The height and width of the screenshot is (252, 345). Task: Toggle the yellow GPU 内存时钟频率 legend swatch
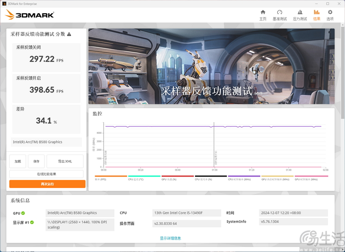coord(277,176)
